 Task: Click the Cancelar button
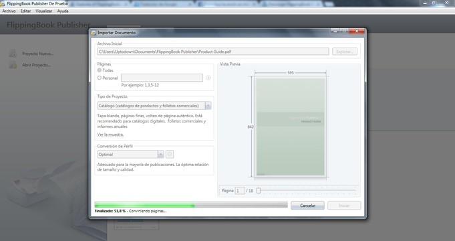(307, 206)
